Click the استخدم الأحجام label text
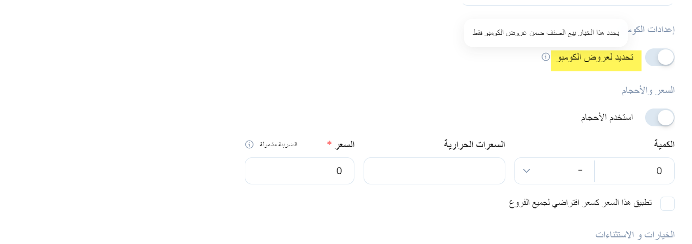The height and width of the screenshot is (244, 692). pos(607,118)
